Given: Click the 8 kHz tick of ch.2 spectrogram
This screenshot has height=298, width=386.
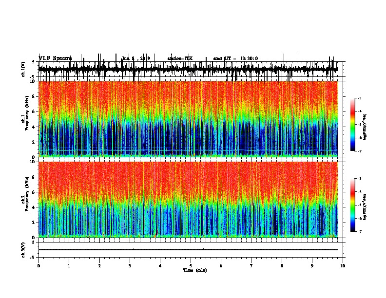Looking at the screenshot, I should [34, 177].
